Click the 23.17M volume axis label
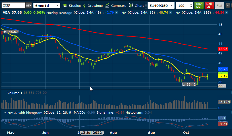The width and height of the screenshot is (232, 136). (224, 102)
